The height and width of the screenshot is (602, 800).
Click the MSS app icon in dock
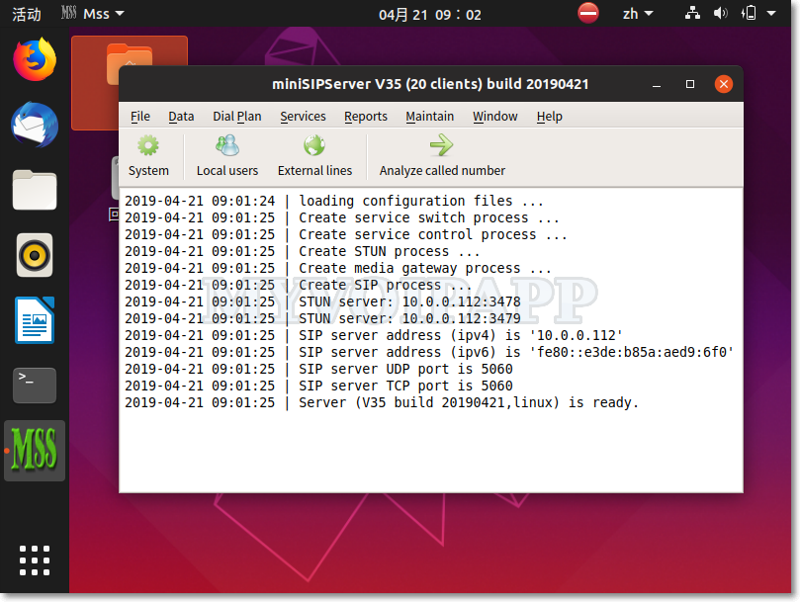click(x=35, y=451)
